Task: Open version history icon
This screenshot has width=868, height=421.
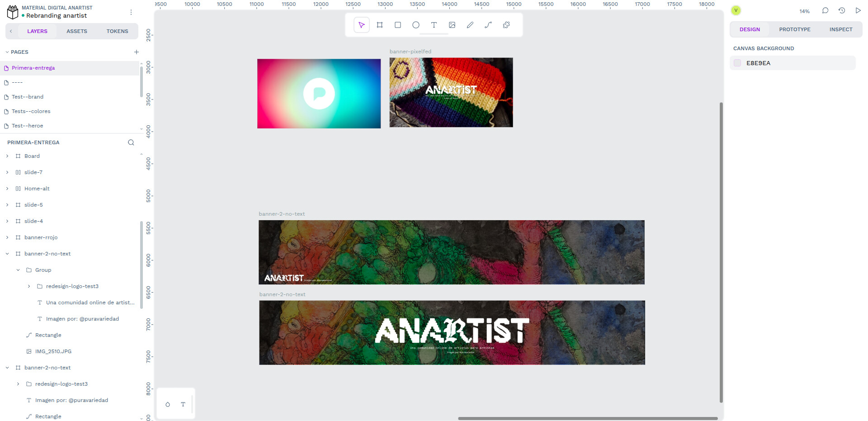Action: coord(842,10)
